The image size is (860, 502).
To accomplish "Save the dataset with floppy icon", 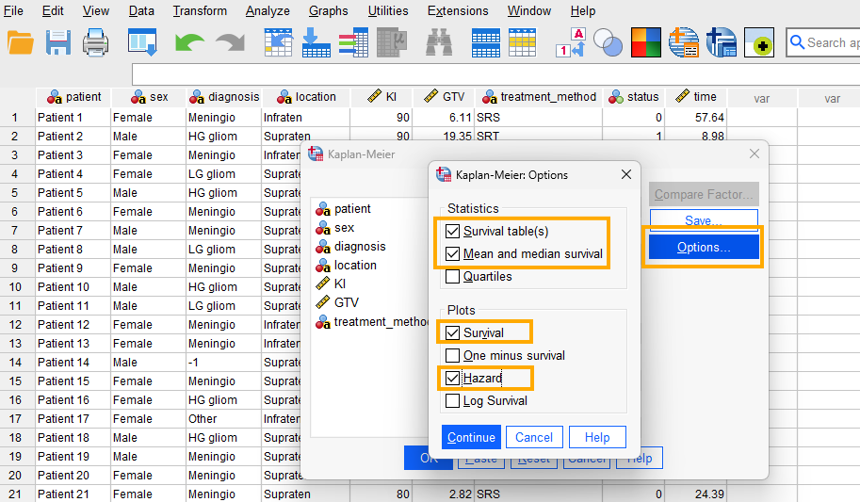I will tap(57, 42).
